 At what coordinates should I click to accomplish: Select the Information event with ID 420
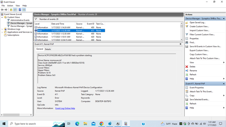[x=70, y=37]
